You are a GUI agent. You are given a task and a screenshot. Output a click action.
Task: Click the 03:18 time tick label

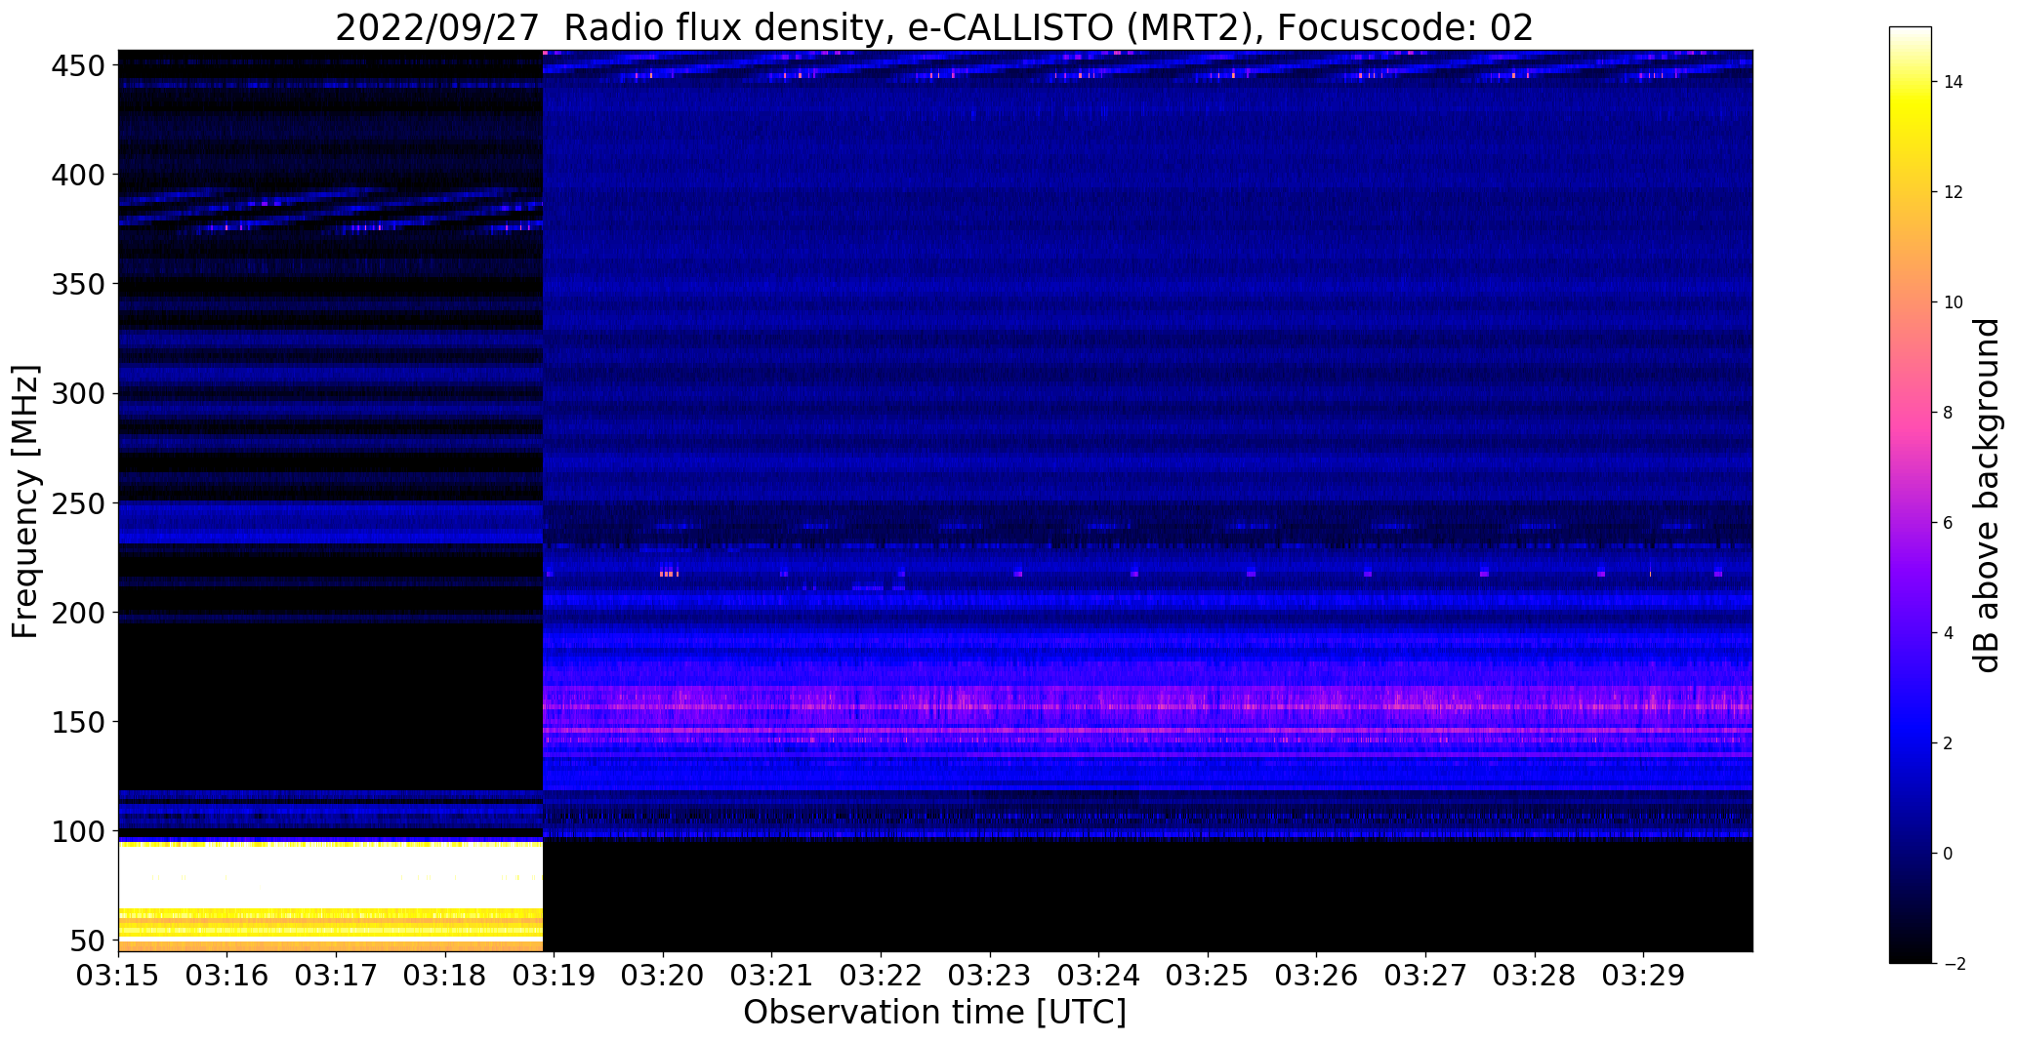tap(445, 976)
